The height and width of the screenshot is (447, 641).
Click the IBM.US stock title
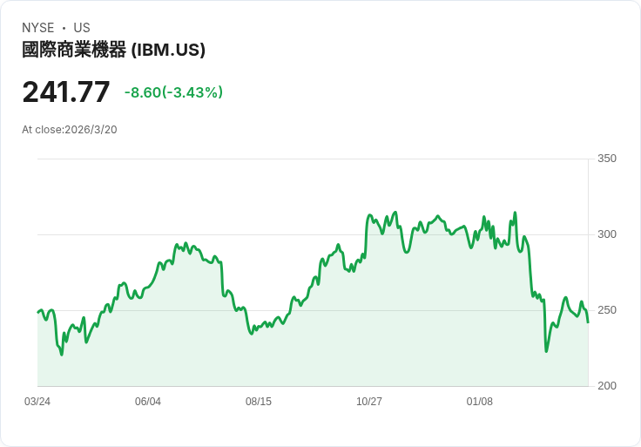[x=113, y=51]
